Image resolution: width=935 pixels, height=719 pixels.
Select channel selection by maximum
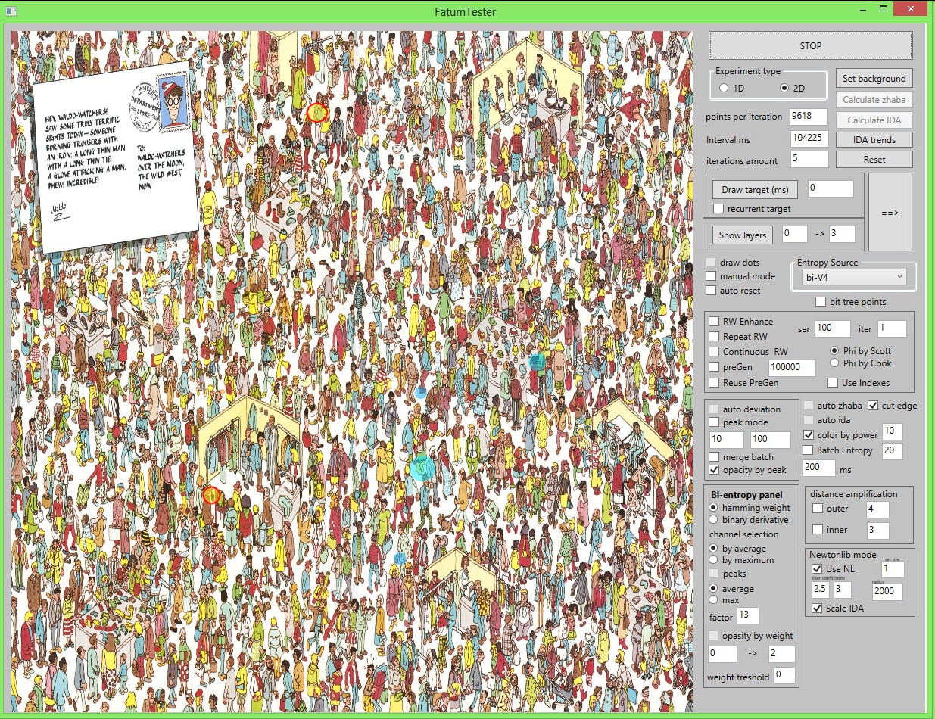tap(714, 560)
